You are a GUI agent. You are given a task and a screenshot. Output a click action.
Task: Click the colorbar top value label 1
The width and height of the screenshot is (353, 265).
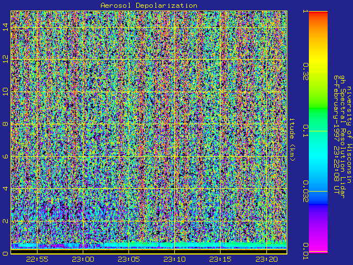306,11
